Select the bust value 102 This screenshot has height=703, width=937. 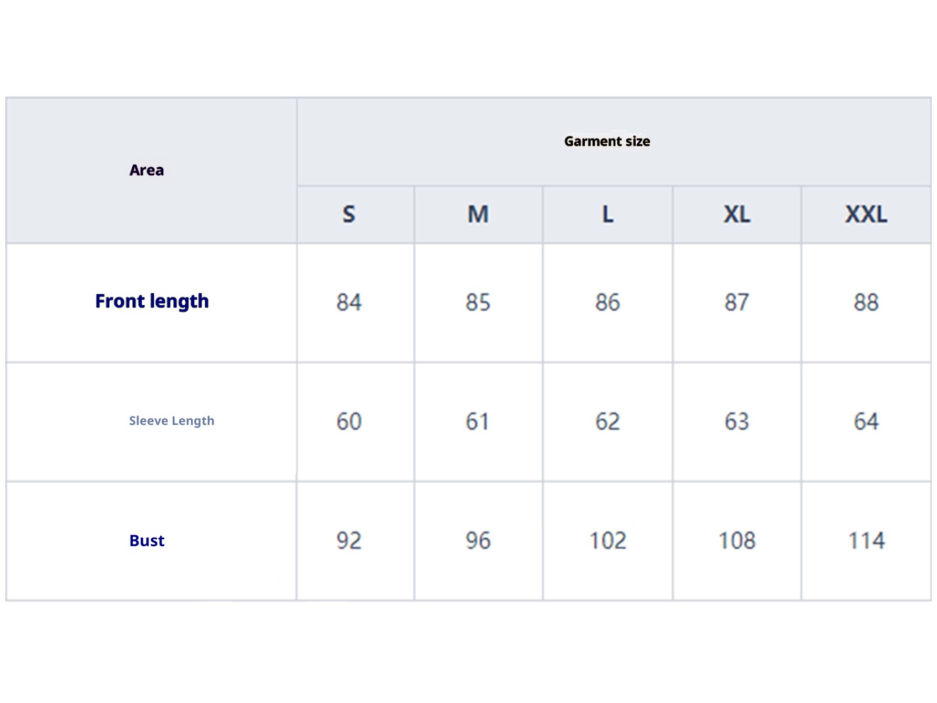(x=607, y=540)
